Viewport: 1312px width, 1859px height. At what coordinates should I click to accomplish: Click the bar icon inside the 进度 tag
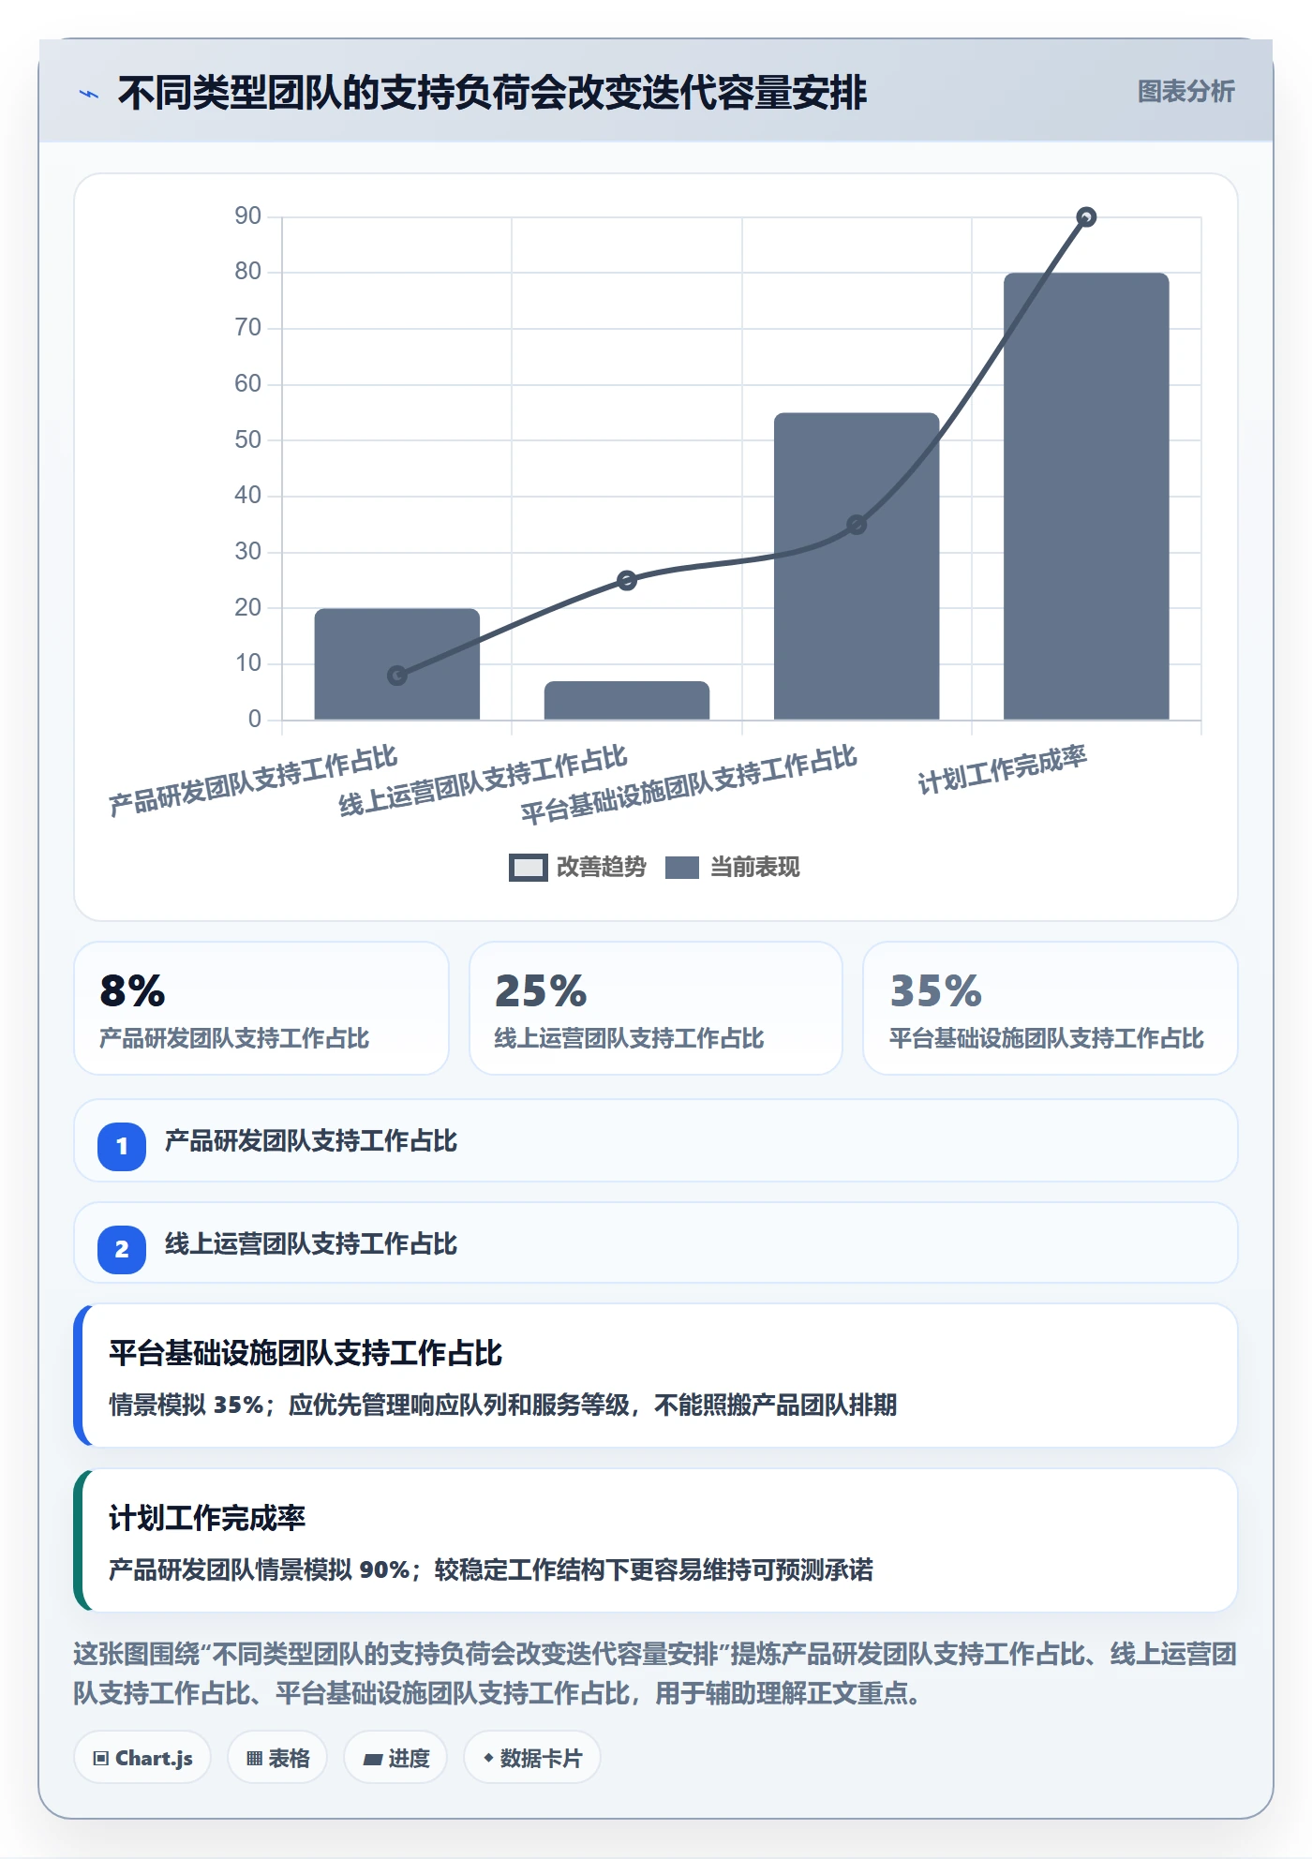point(373,1760)
